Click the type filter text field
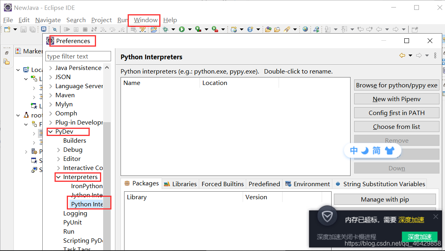The image size is (445, 251). point(78,56)
